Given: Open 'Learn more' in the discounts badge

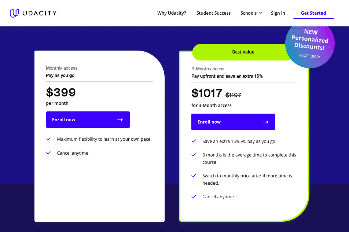Looking at the screenshot, I should point(309,55).
